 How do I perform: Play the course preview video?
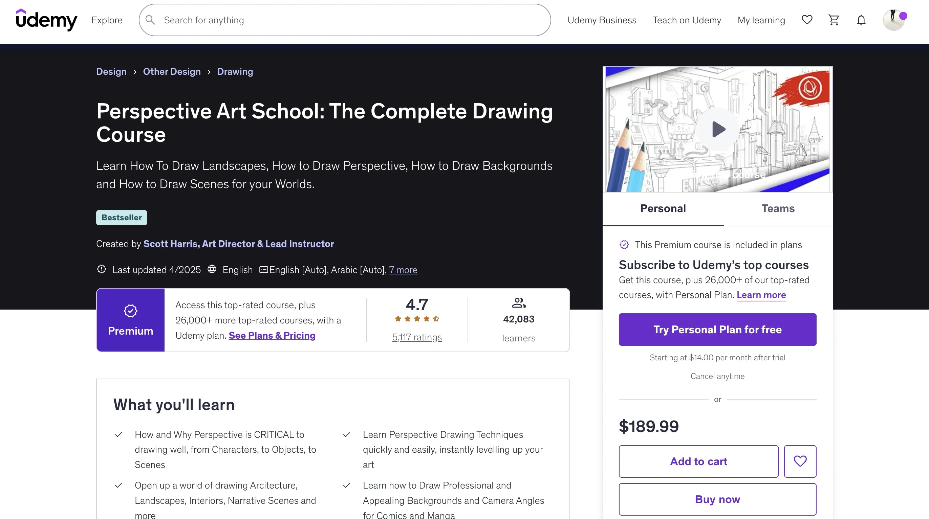click(717, 129)
